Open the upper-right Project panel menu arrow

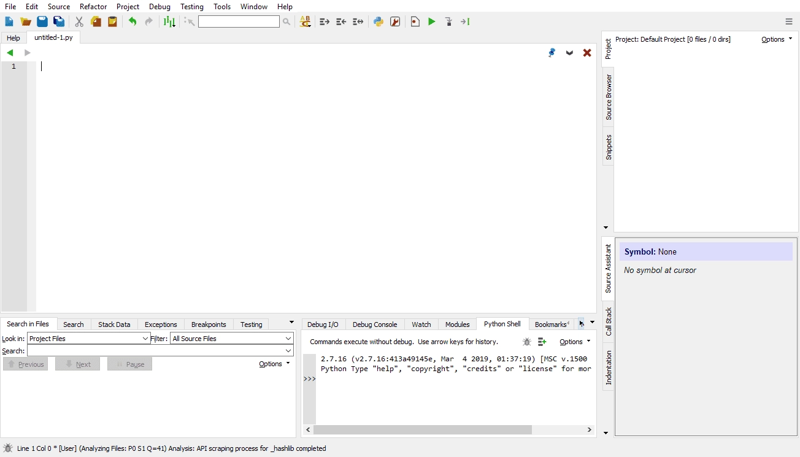click(x=606, y=228)
